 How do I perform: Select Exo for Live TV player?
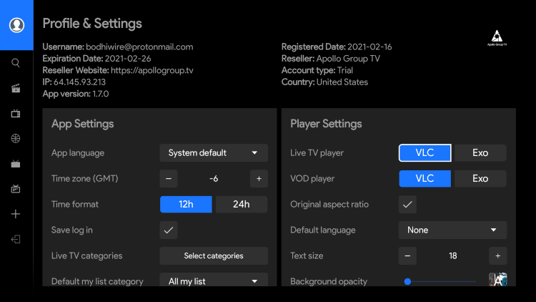(480, 152)
